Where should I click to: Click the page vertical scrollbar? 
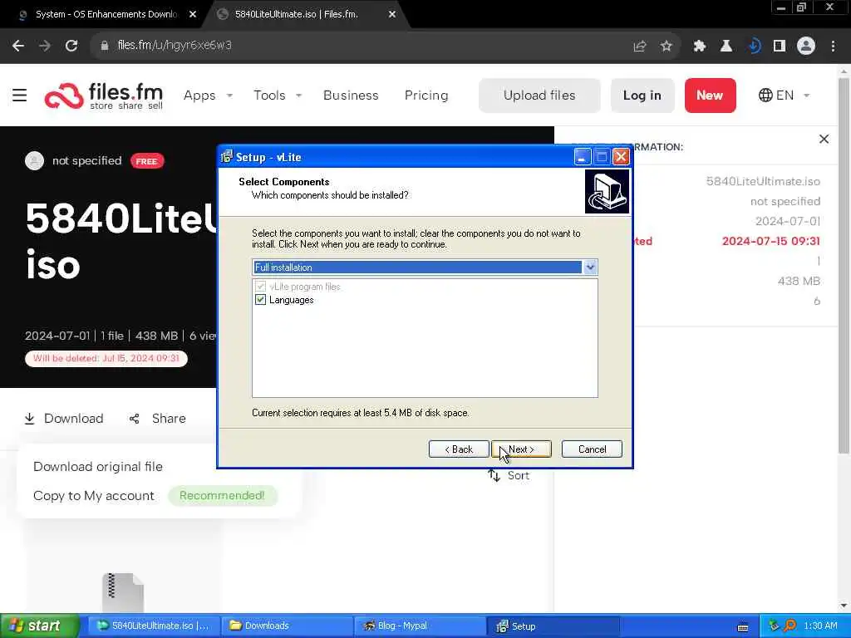pos(844,266)
